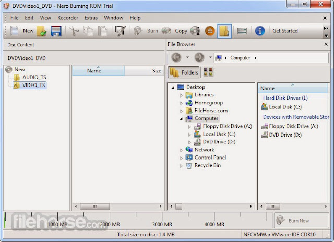Open the blue info icon
The height and width of the screenshot is (242, 334).
click(x=260, y=31)
